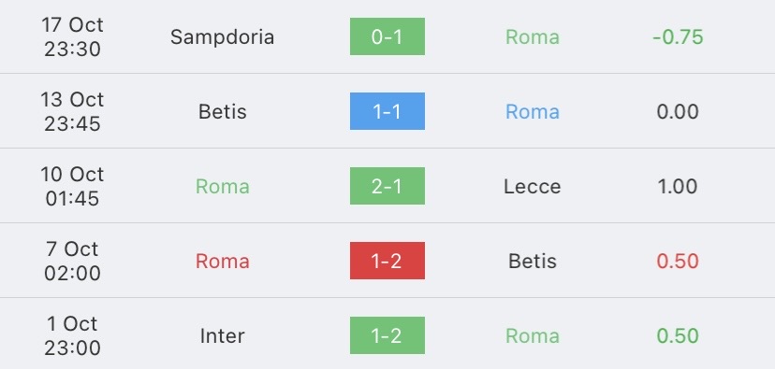
Task: Select green Roma home team on 10 Oct
Action: [x=223, y=187]
